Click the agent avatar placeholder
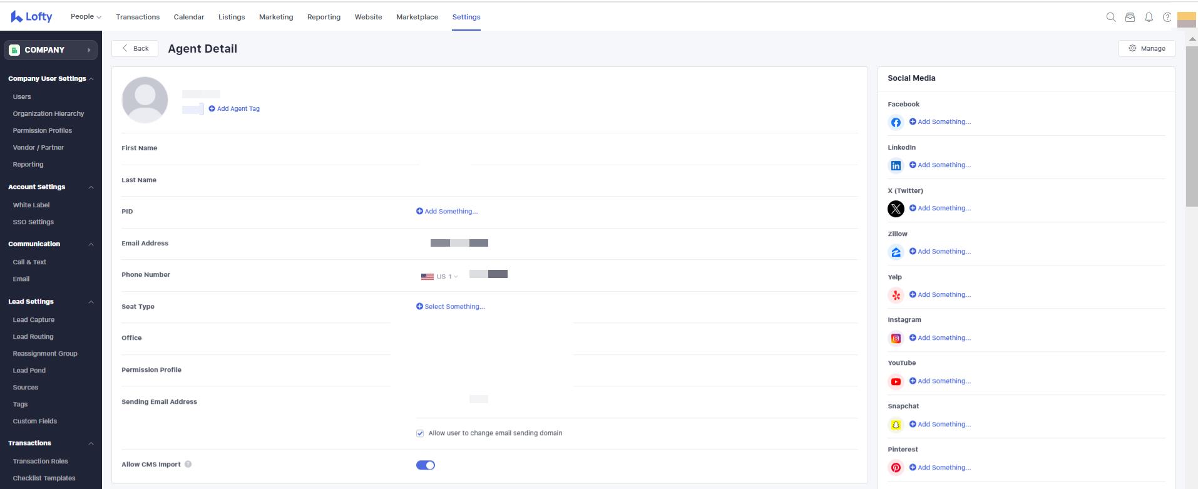 145,100
